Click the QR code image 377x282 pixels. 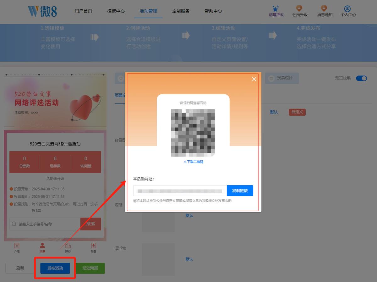coord(193,133)
